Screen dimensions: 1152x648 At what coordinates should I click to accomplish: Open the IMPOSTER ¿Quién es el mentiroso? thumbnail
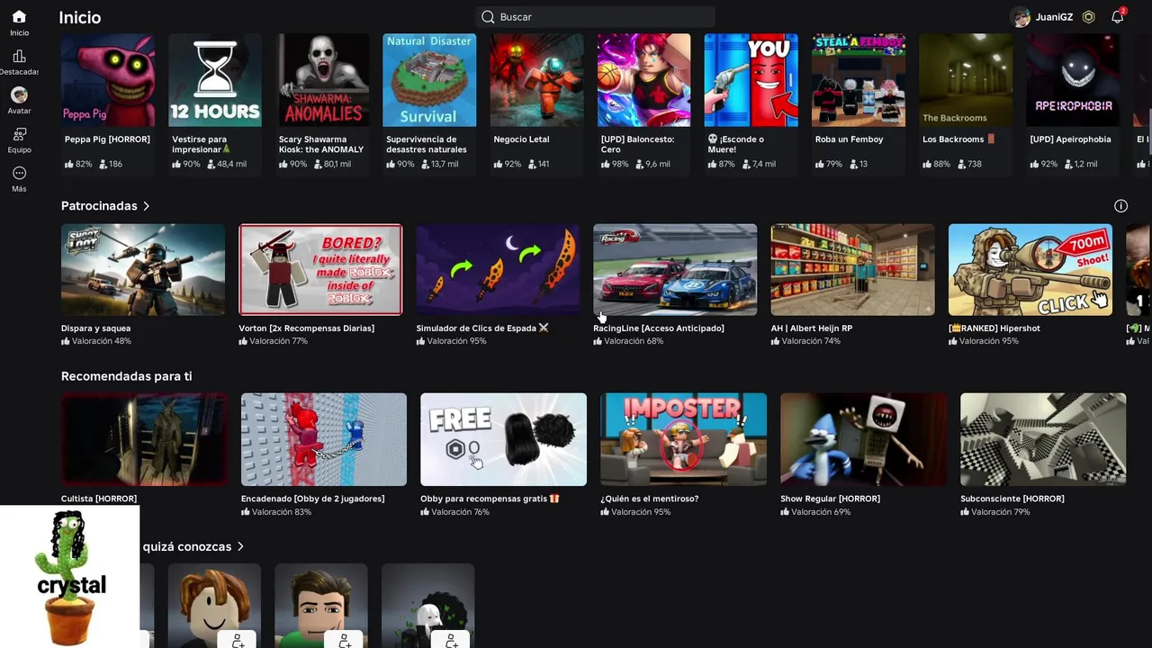pos(683,439)
